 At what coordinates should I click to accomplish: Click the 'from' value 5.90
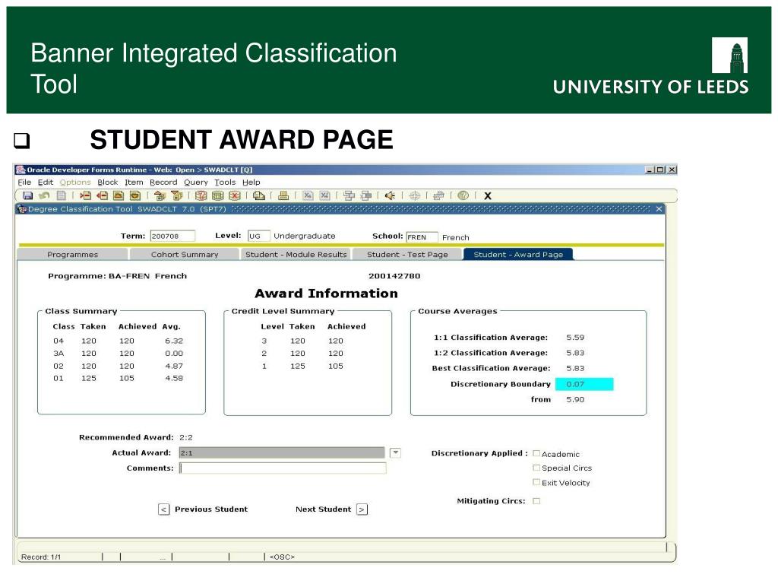click(x=576, y=400)
